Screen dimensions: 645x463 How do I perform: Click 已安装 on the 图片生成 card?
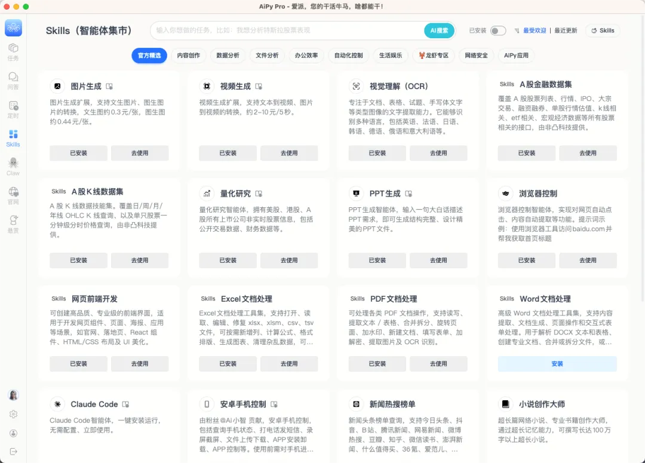click(79, 153)
